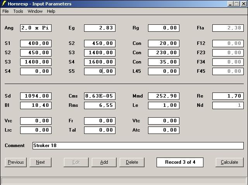248x185 pixels.
Task: Select the Vrc input field
Action: click(x=36, y=121)
